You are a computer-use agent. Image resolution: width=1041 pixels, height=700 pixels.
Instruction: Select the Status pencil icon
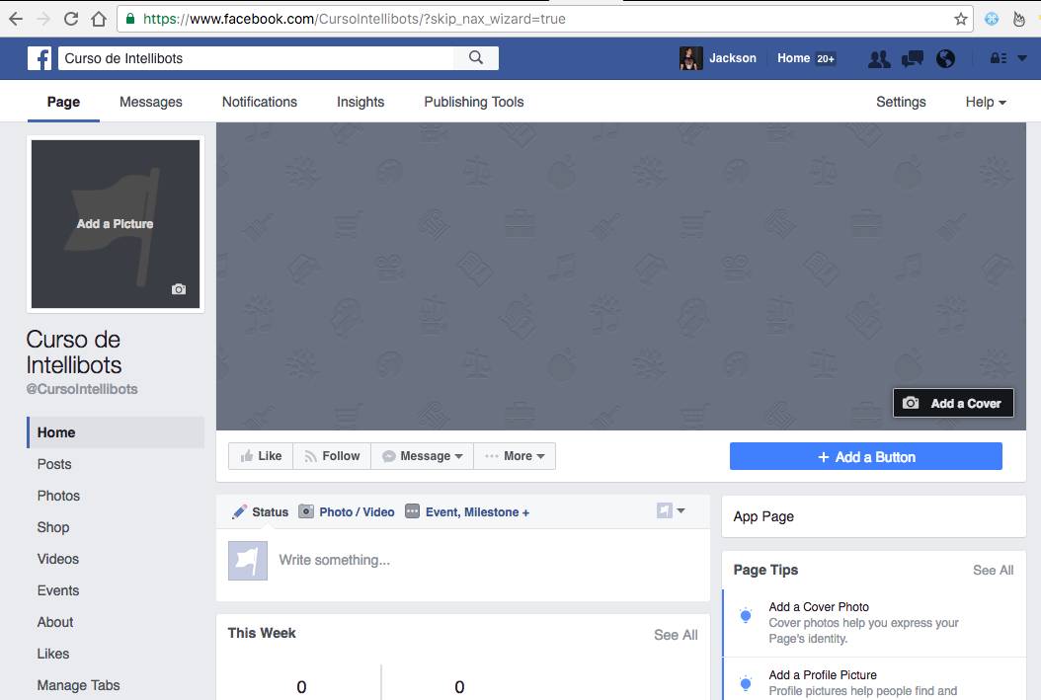pyautogui.click(x=237, y=511)
